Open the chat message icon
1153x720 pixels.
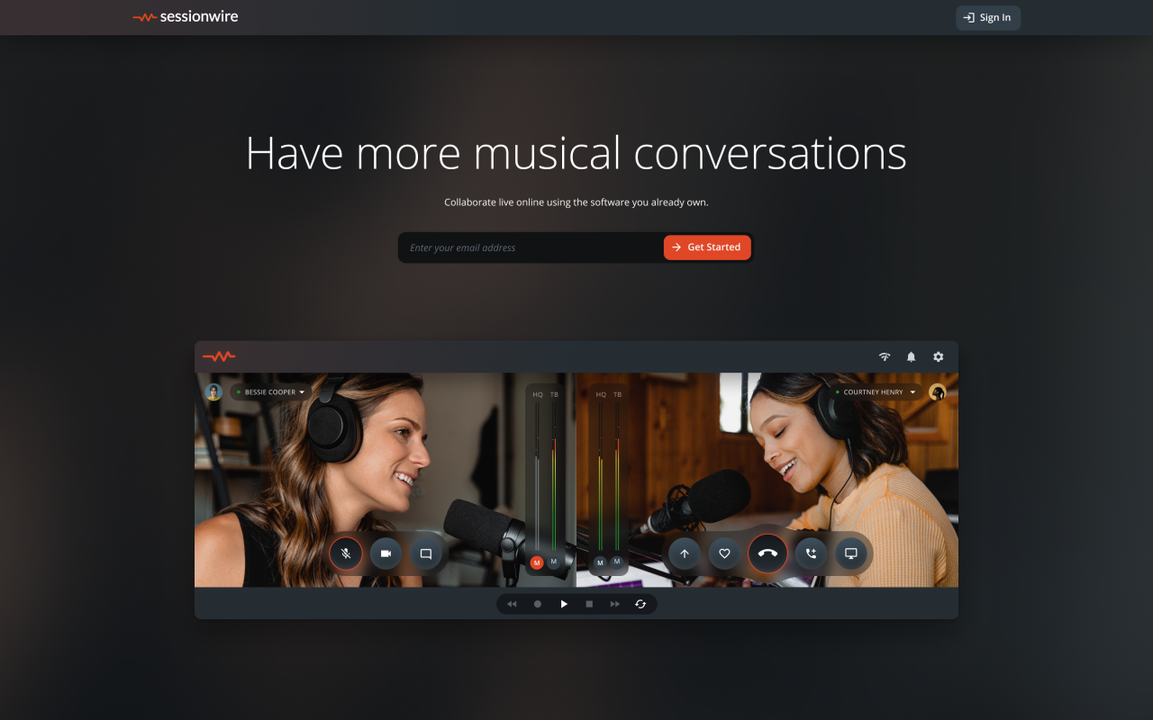click(x=426, y=553)
